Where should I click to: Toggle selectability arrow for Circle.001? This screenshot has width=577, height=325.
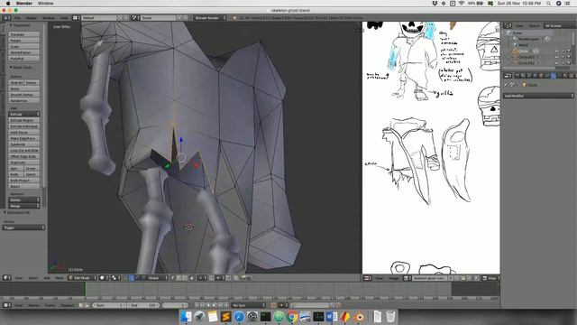pyautogui.click(x=563, y=57)
